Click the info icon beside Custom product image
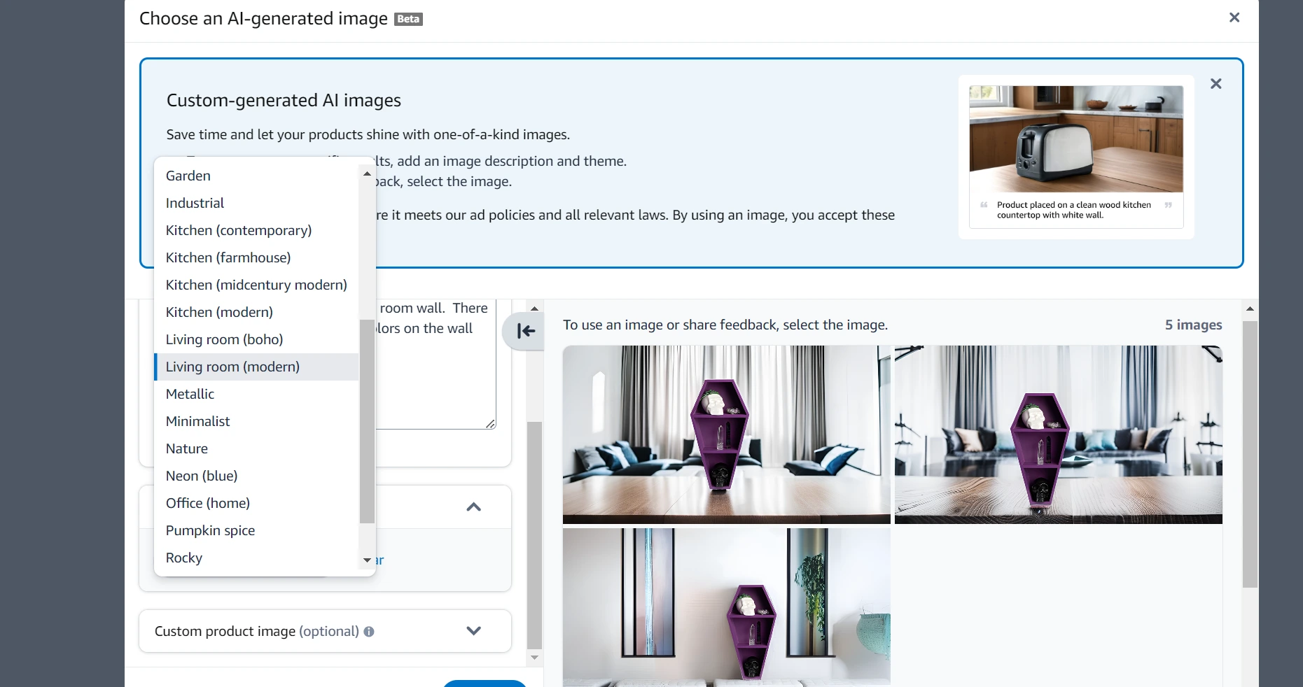The width and height of the screenshot is (1303, 687). pyautogui.click(x=369, y=632)
